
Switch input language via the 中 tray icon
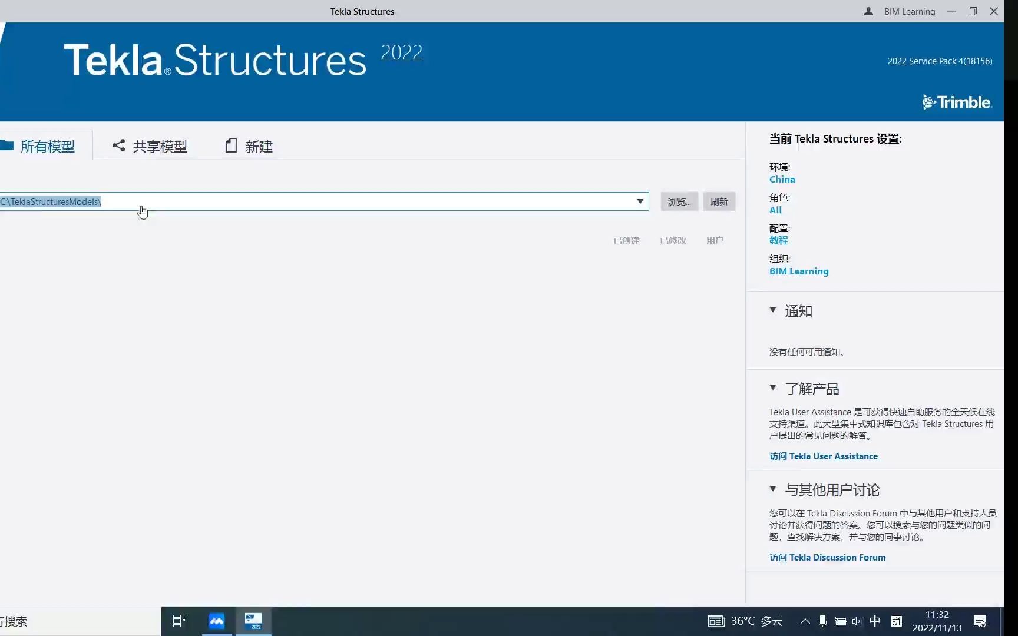[875, 621]
